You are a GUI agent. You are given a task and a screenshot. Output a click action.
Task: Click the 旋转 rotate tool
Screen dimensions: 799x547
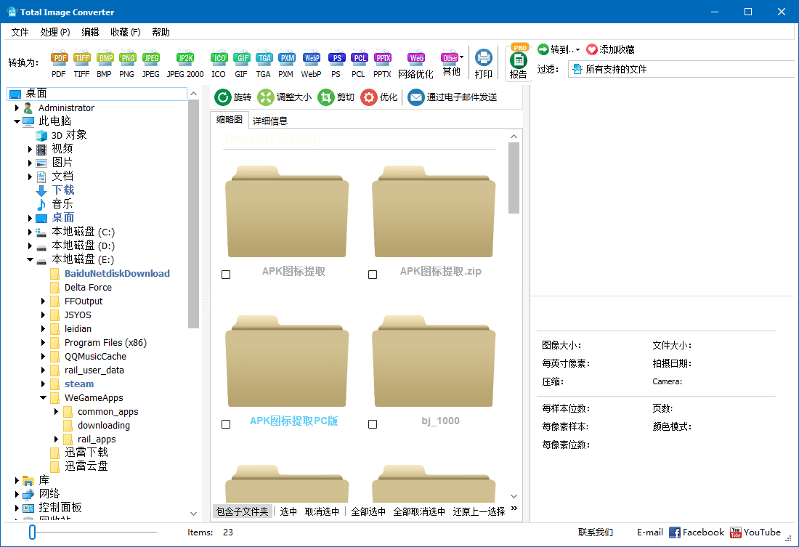(x=231, y=95)
